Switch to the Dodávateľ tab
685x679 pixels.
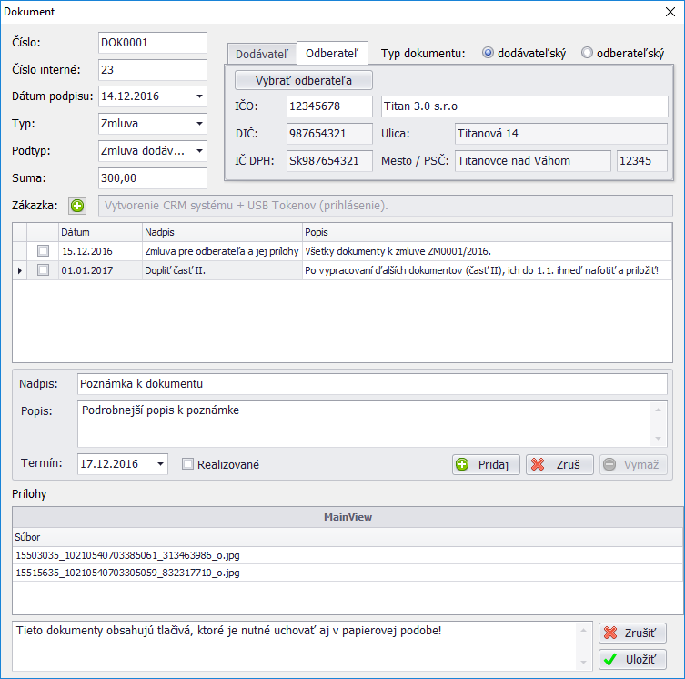click(x=261, y=54)
